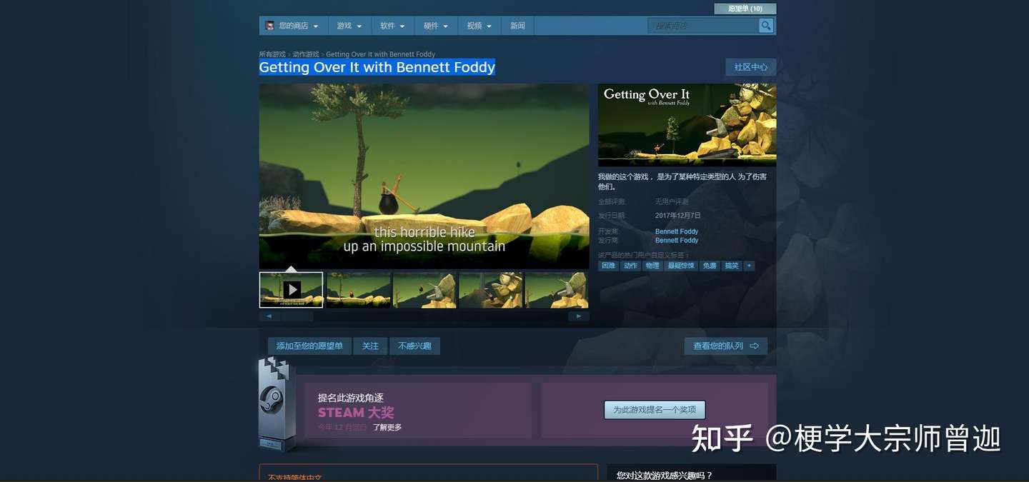Click 为此游戏提名一个奖项 button

(x=655, y=410)
